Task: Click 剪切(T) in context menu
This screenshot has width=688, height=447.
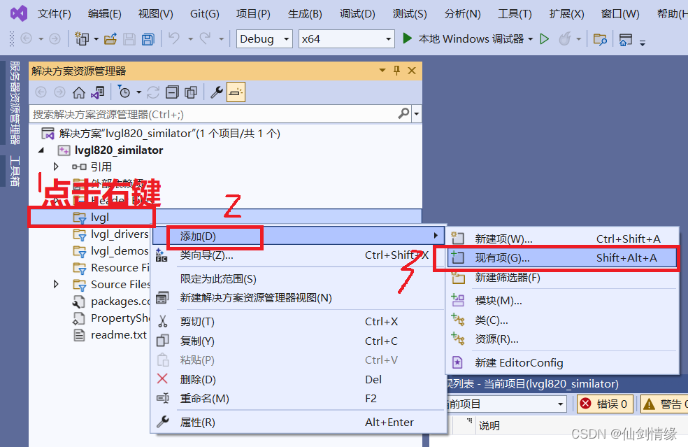Action: [x=299, y=321]
